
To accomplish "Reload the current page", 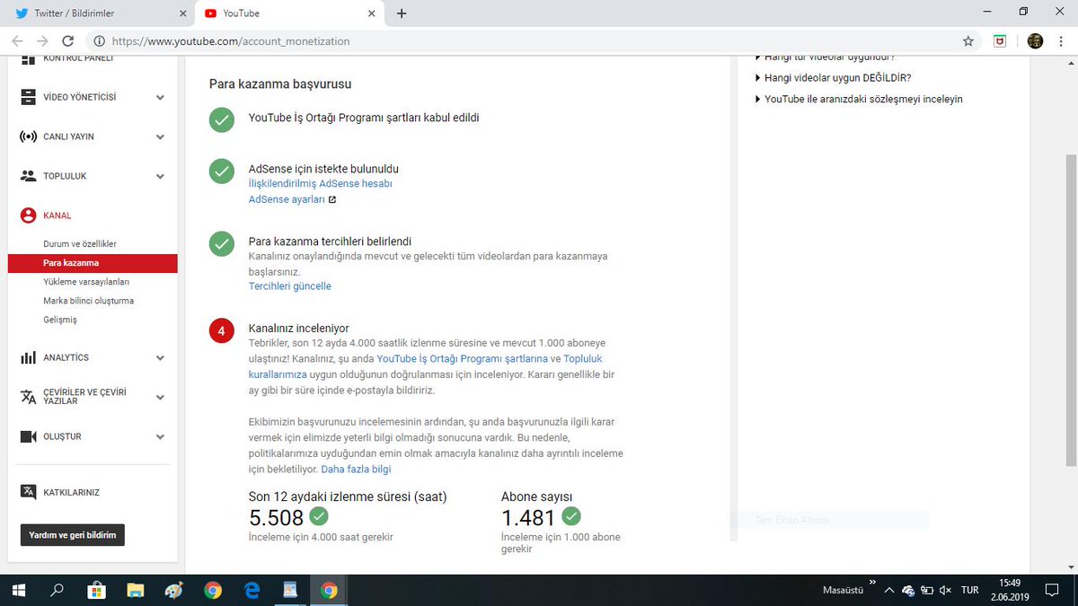I will click(x=67, y=41).
